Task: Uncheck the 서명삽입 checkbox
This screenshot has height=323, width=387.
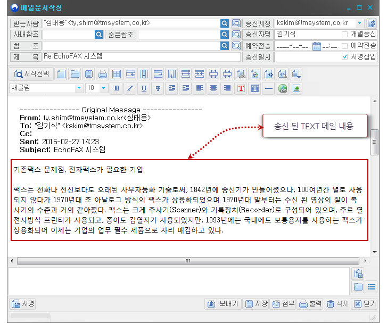Action: coord(344,57)
